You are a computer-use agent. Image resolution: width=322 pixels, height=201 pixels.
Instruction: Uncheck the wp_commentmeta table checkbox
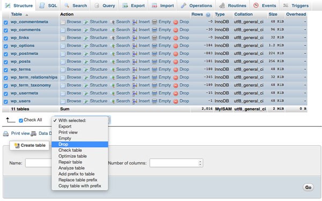tap(6, 23)
